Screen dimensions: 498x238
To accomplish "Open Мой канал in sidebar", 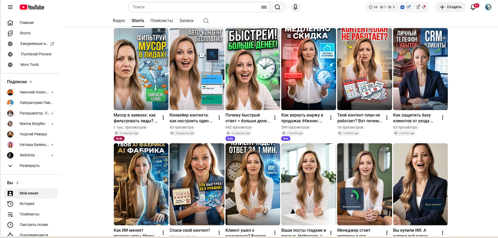I will point(31,193).
